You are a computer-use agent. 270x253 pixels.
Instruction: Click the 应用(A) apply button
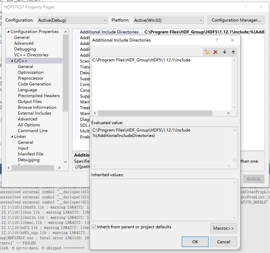[254, 179]
